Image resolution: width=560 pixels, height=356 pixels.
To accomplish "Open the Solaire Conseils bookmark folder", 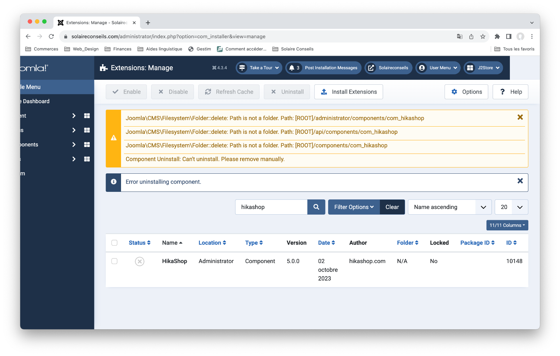I will click(x=293, y=49).
